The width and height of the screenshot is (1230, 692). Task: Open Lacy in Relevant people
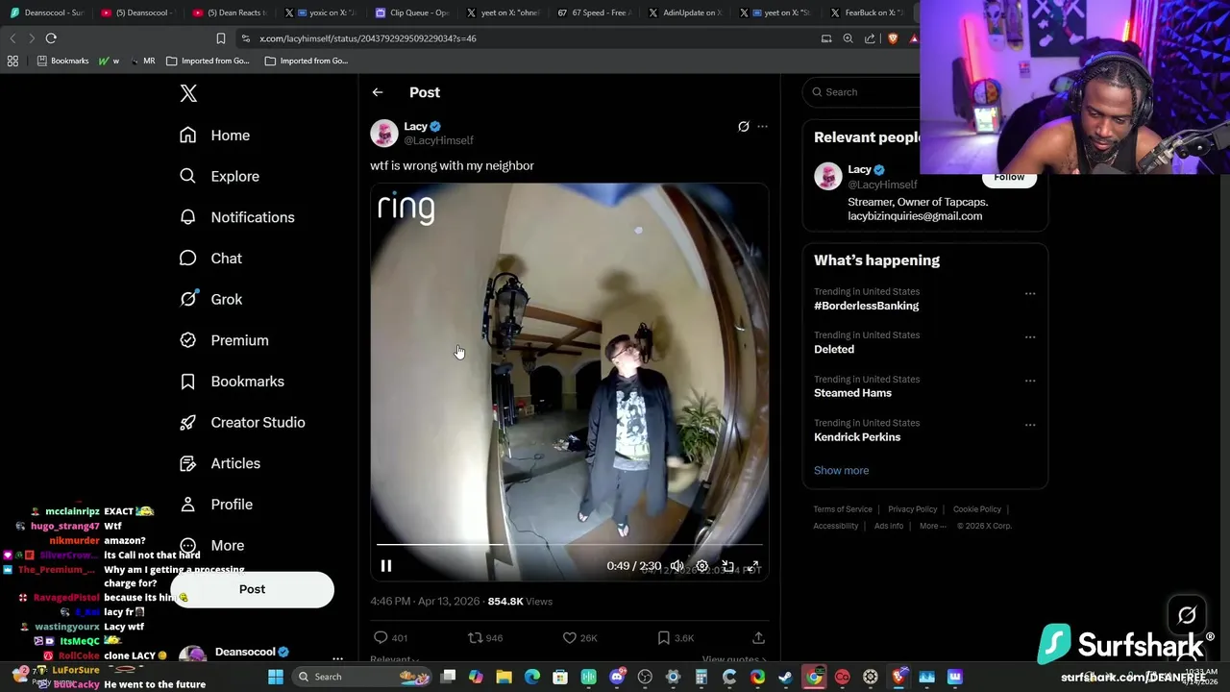(x=859, y=169)
